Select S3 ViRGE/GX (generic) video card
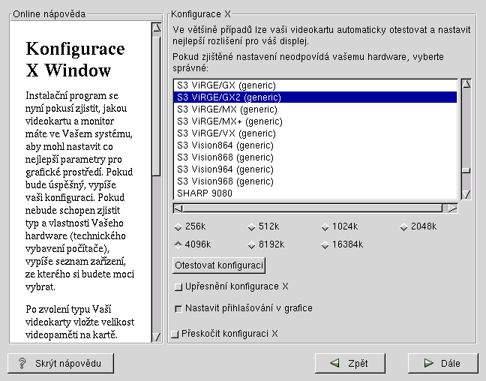Screen dimensions: 486x381 tap(226, 85)
